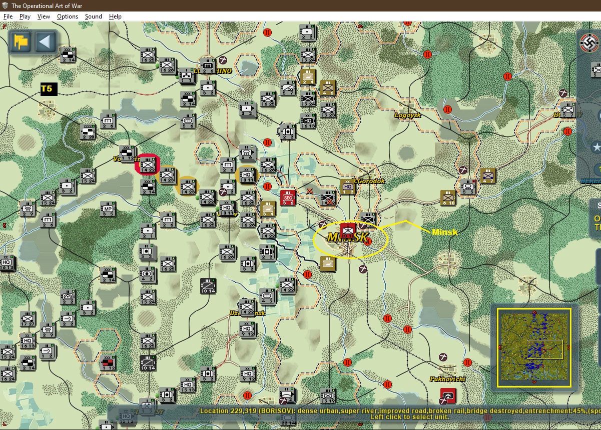Select the red XXX 1-12 unit
The height and width of the screenshot is (430, 601).
(108, 362)
